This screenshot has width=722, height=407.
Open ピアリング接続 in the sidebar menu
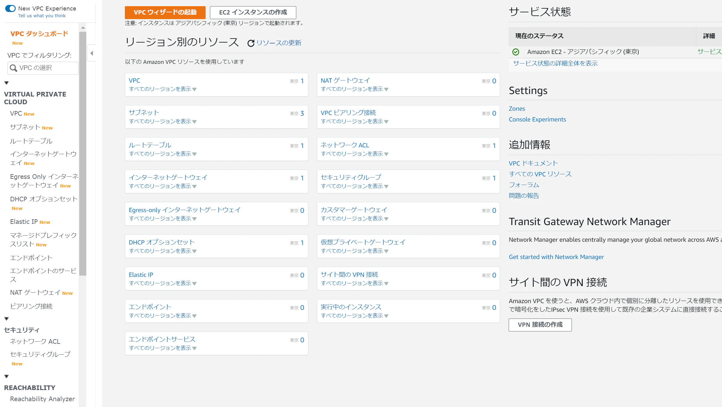click(31, 306)
